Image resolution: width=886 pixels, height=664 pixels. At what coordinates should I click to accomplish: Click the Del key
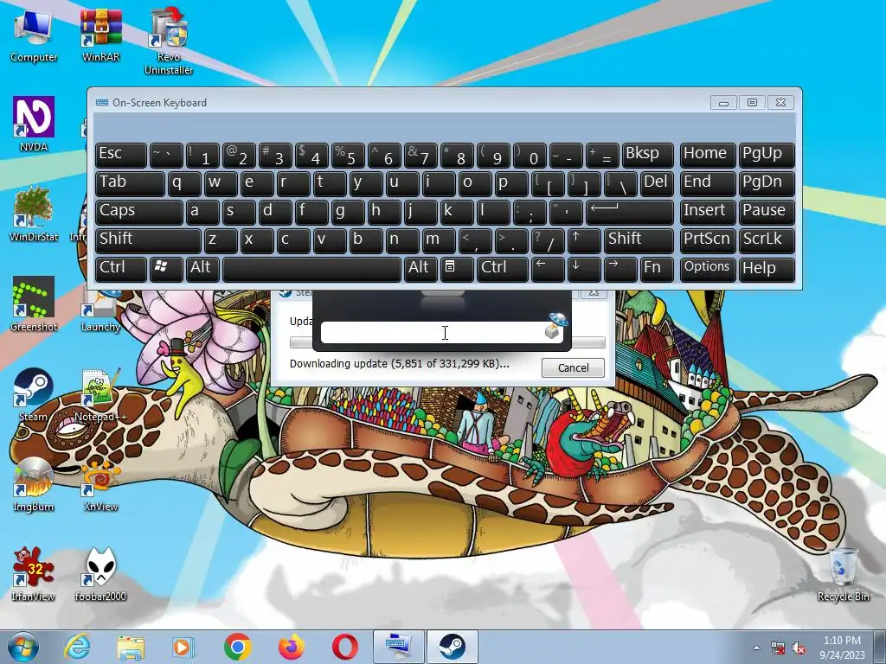[657, 183]
